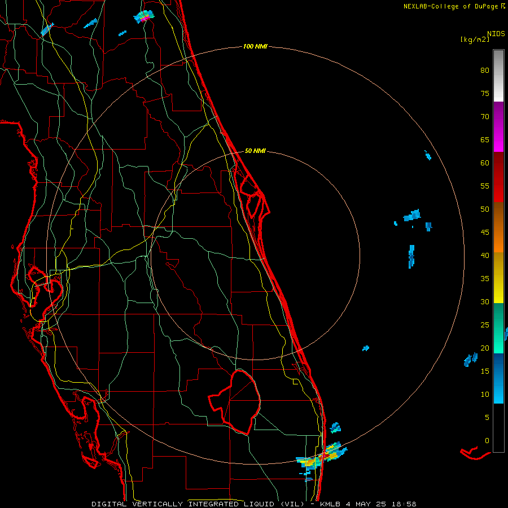Click the green segment of the color scale
Image resolution: width=508 pixels, height=508 pixels.
click(498, 328)
